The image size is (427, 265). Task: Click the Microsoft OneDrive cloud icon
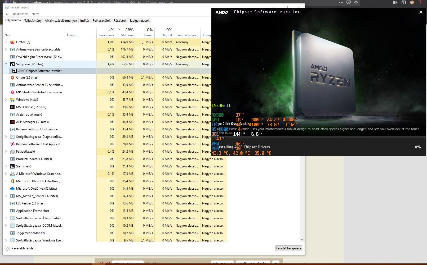tap(12, 189)
